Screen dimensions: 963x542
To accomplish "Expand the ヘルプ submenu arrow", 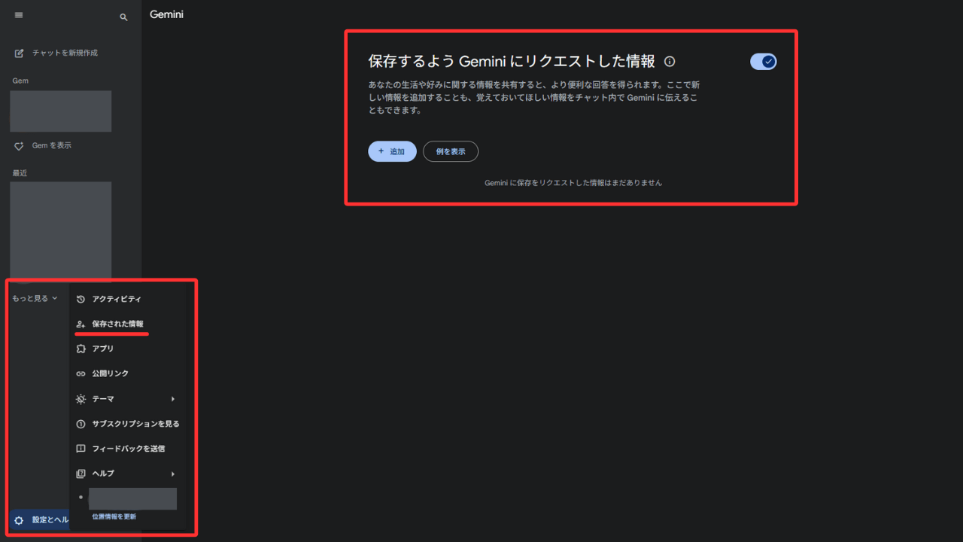I will [x=173, y=473].
